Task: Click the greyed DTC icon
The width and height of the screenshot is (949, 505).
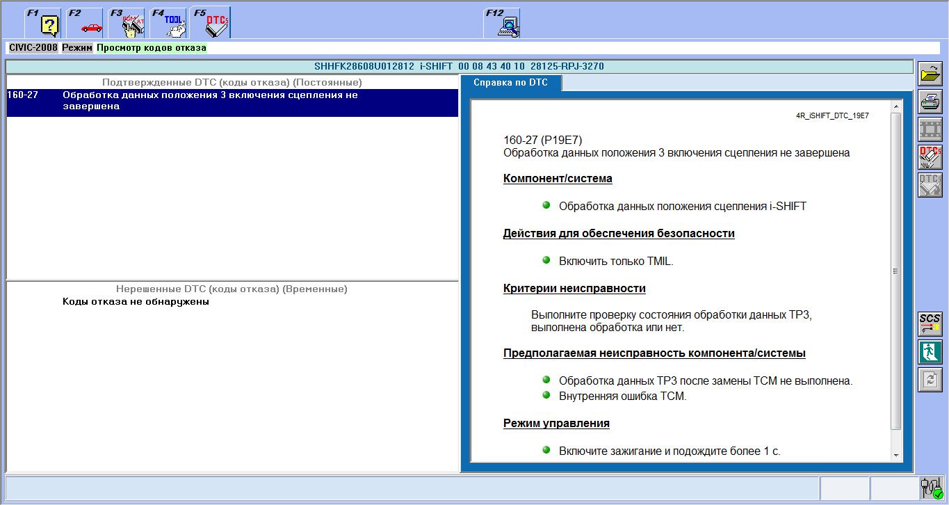Action: click(930, 185)
